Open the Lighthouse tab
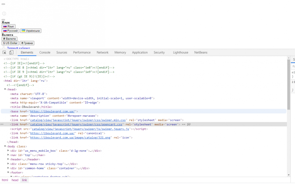 181,52
